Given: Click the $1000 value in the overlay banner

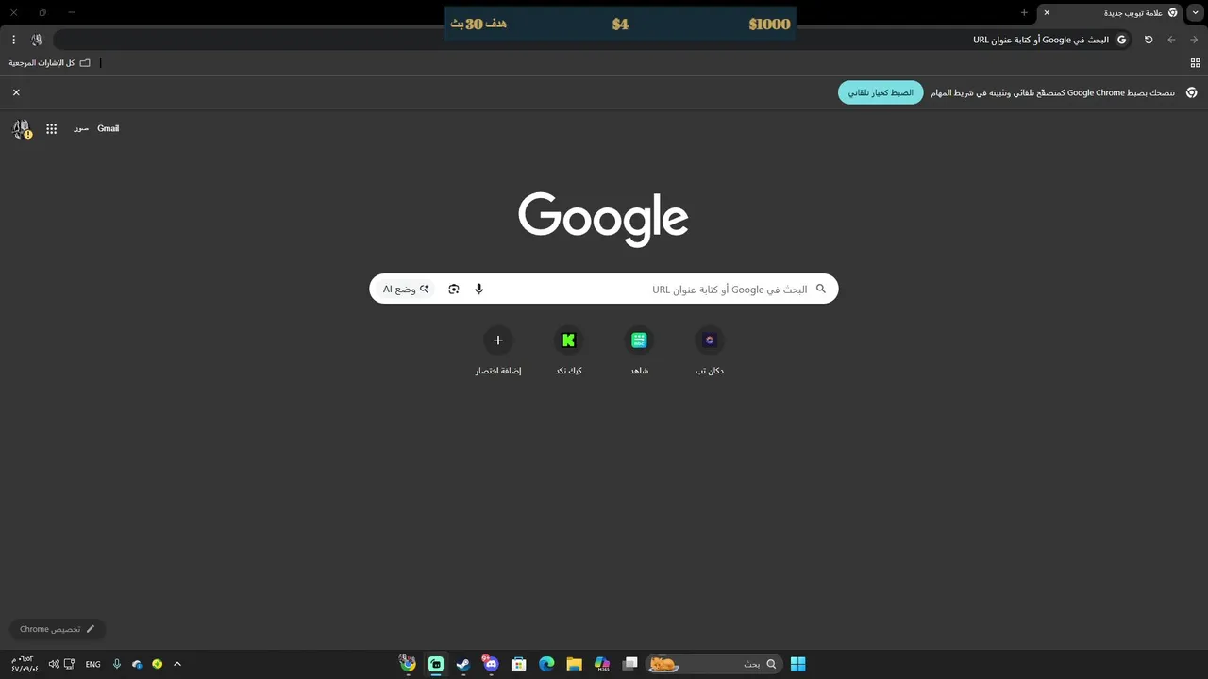Looking at the screenshot, I should click(x=769, y=25).
